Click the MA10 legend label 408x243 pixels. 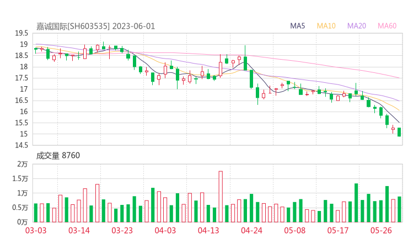(326, 26)
